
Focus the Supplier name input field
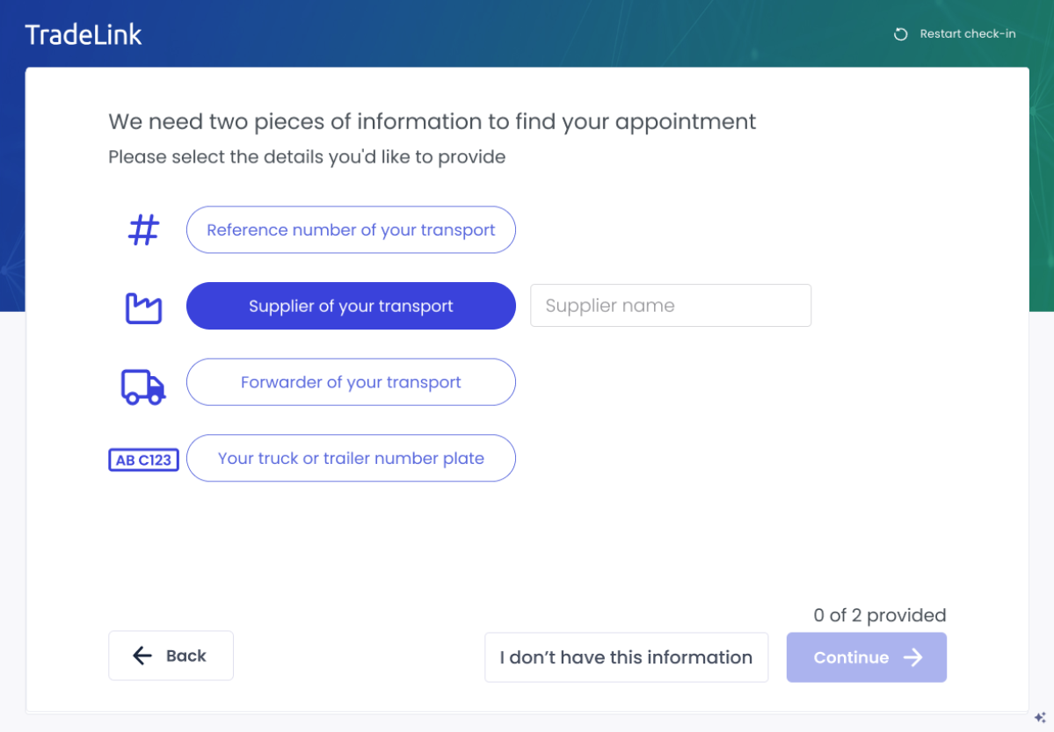670,306
